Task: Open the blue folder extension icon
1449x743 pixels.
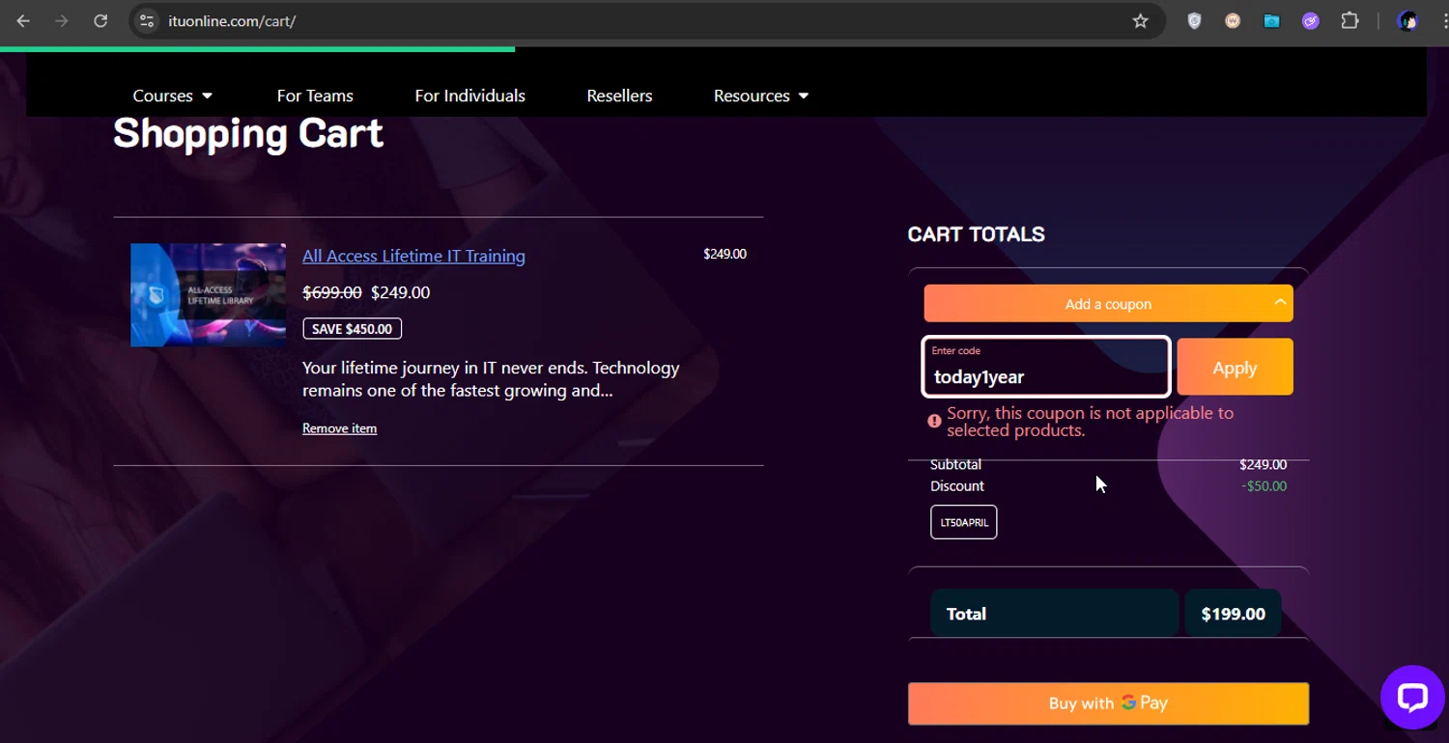Action: pos(1271,20)
